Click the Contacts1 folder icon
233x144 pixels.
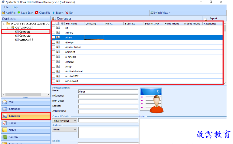click(17, 36)
